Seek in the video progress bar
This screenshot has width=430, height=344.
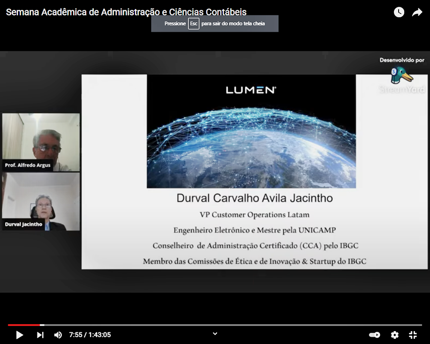215,325
